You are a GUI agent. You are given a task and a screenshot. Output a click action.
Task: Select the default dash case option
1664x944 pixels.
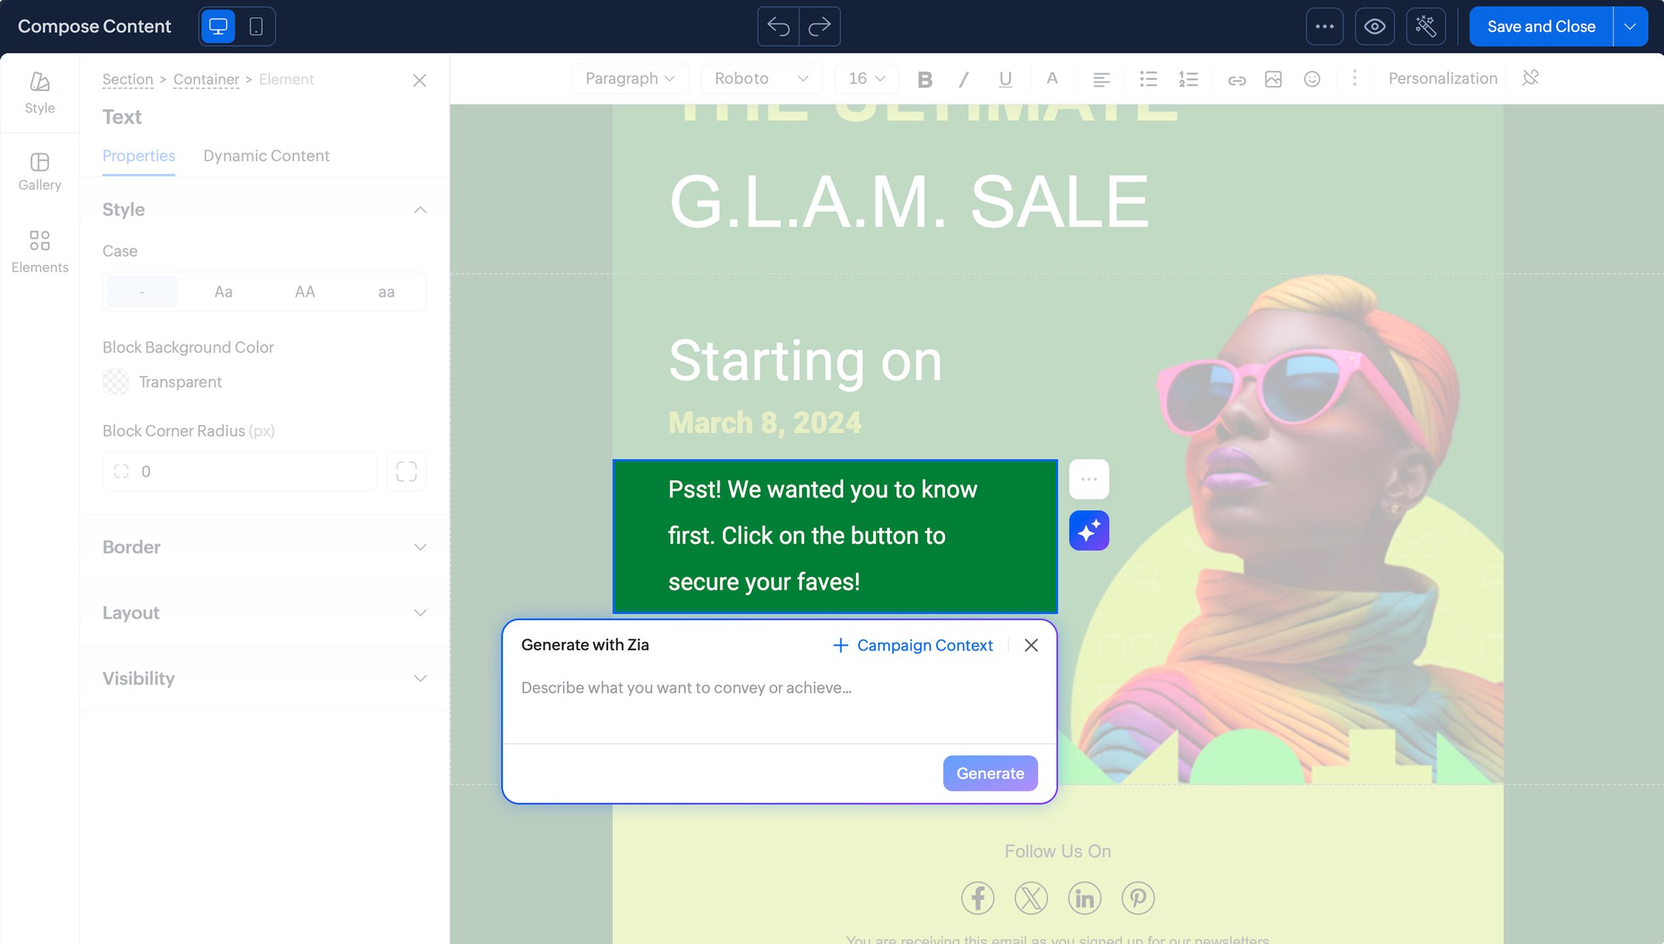click(x=142, y=292)
